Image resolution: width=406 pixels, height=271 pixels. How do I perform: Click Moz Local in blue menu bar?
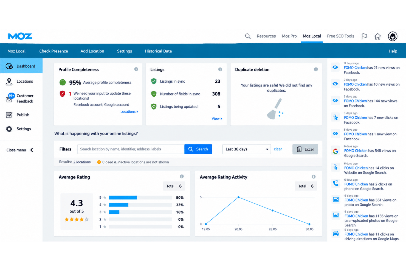click(x=16, y=51)
